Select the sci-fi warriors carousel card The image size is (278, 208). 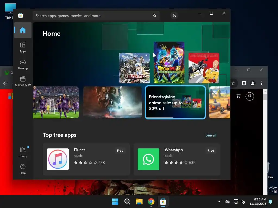click(x=112, y=102)
